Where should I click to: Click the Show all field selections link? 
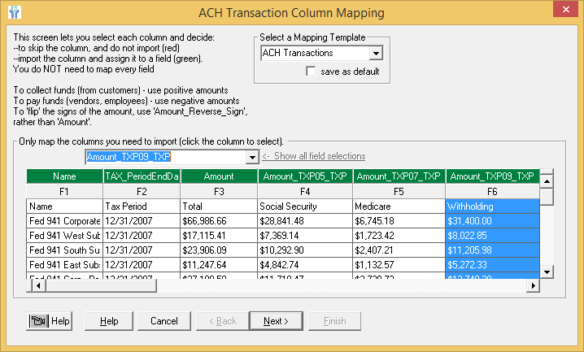(313, 156)
